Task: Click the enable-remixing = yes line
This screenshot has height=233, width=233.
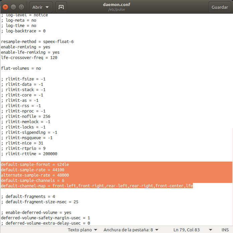Action: pos(25,47)
